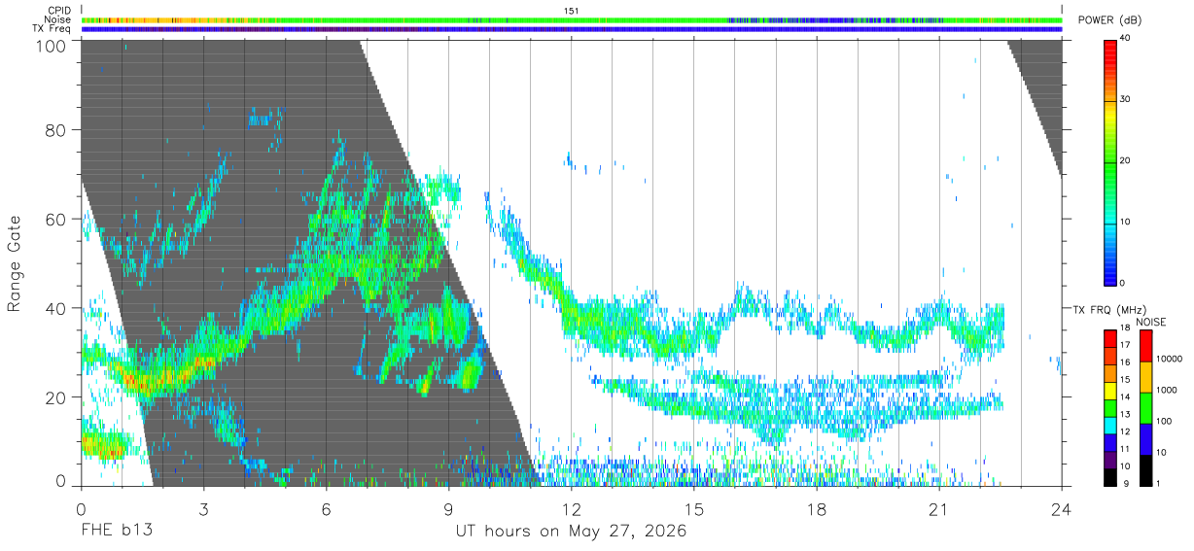Click the Range Gate axis title

(x=15, y=263)
